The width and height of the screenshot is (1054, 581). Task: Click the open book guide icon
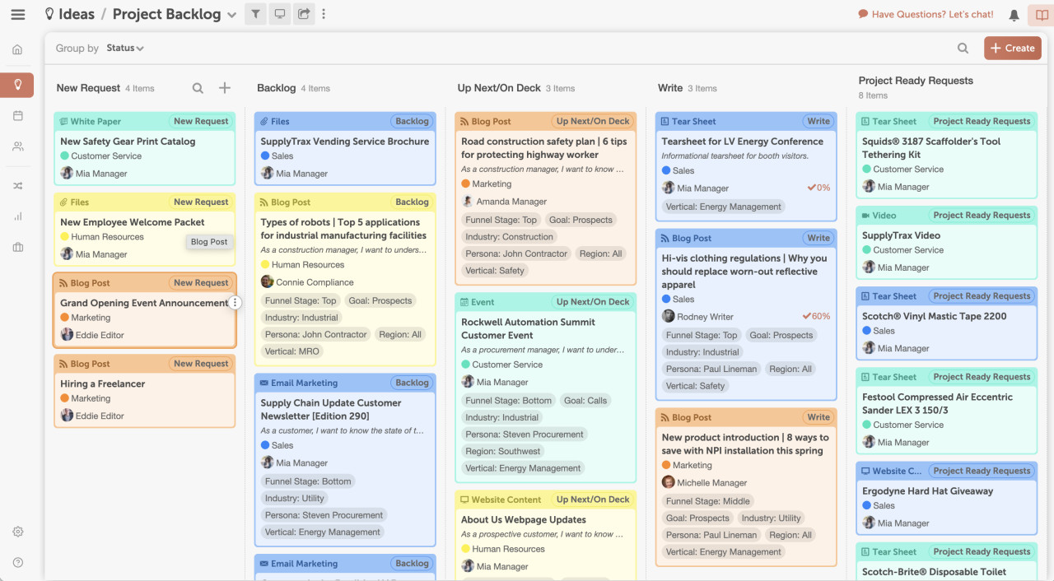[1042, 15]
